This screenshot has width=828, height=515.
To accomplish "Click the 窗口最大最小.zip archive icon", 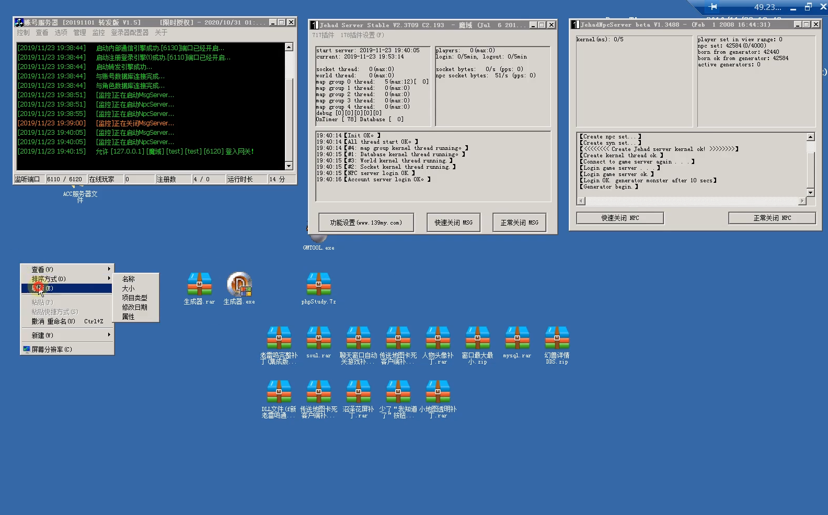I will (477, 339).
